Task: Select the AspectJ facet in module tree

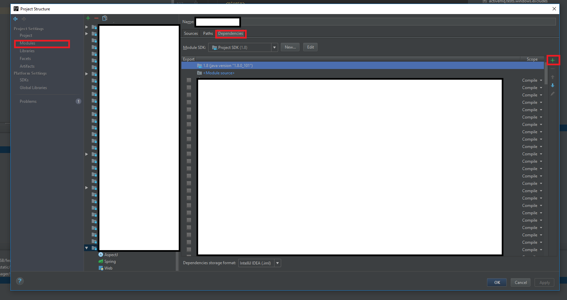Action: click(x=108, y=255)
